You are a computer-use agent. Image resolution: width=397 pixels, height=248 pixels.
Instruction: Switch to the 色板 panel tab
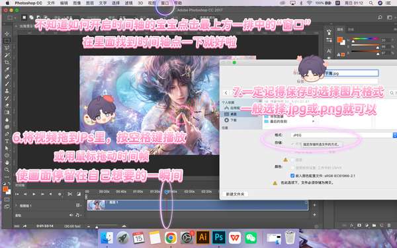pyautogui.click(x=351, y=30)
